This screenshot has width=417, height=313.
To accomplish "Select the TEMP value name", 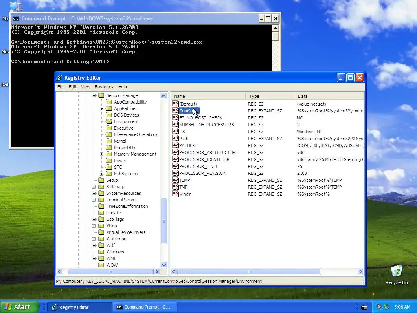I will point(184,180).
